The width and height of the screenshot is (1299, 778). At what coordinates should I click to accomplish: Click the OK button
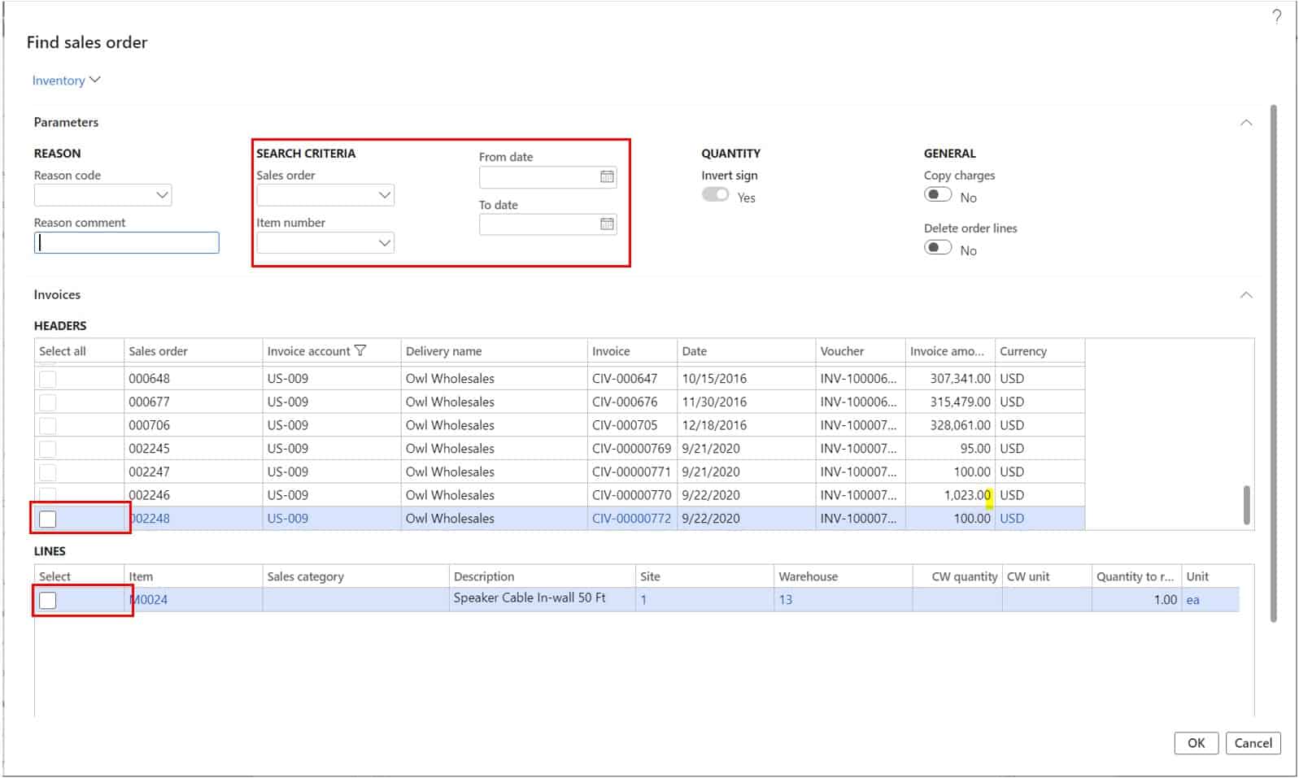[1196, 743]
